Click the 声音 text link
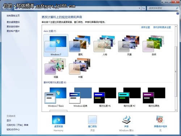Screen dimensions: 181x136 126,126
